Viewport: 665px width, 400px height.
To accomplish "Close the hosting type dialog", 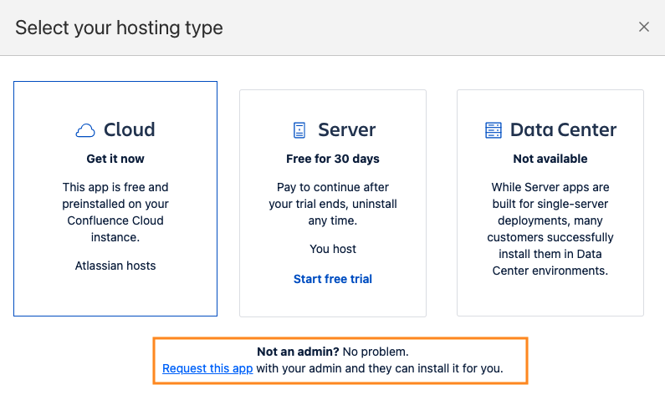I will point(644,27).
